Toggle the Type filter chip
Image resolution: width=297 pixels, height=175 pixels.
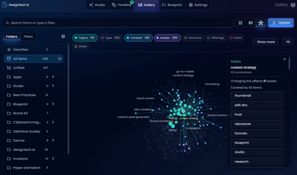(x=111, y=38)
